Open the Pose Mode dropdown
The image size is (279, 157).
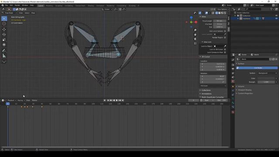point(10,13)
